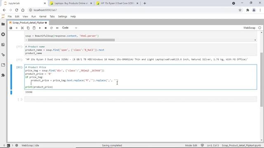Go to the browser home page icon
Screen dimensions: 264x148
23,10
